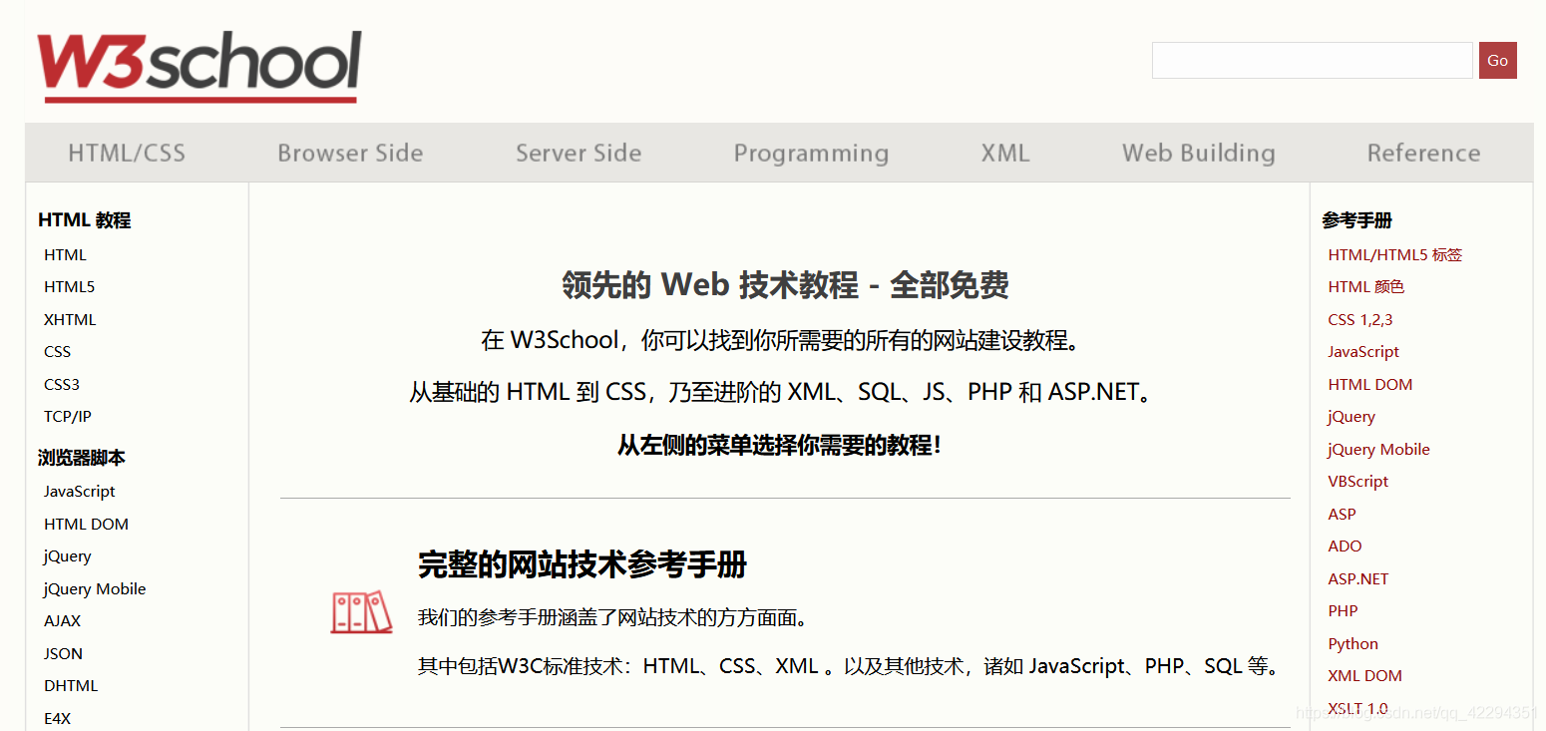Click the W3school logo

tap(199, 67)
